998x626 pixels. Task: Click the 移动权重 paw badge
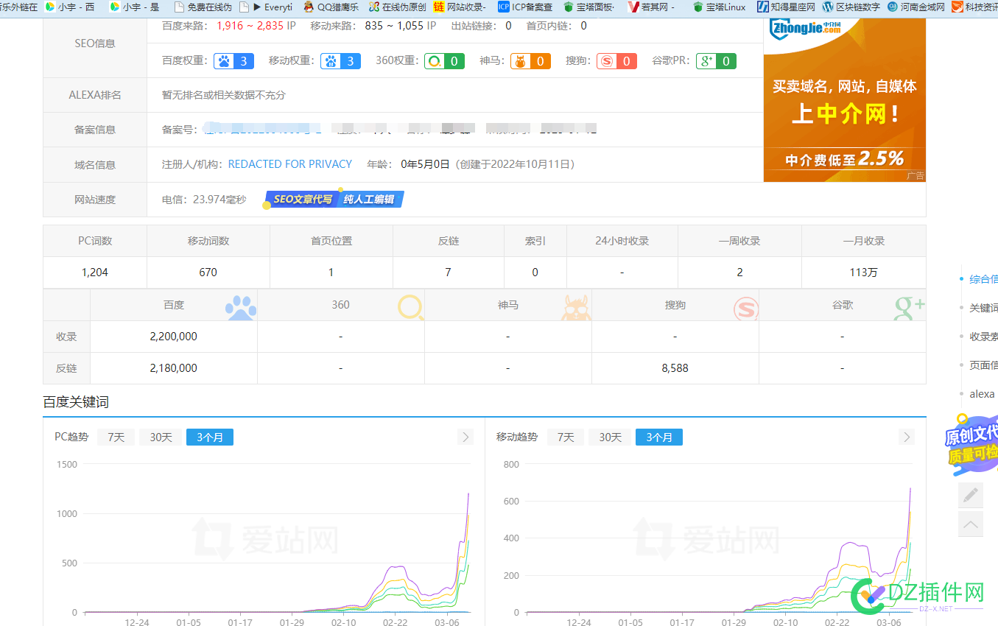(x=340, y=61)
